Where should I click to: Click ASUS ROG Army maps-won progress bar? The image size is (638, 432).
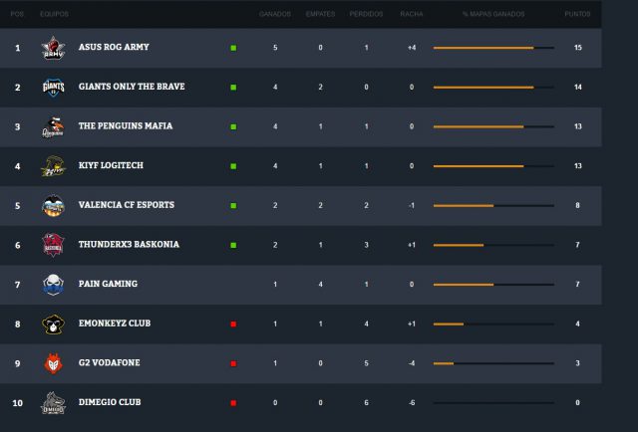[493, 48]
